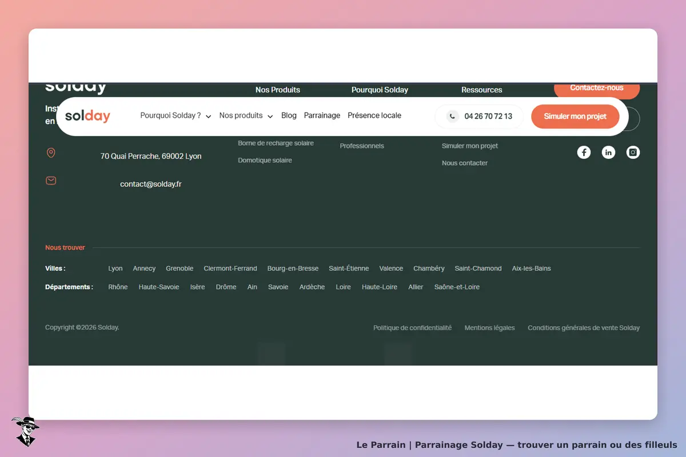686x457 pixels.
Task: Select the Annecy city link
Action: tap(144, 268)
